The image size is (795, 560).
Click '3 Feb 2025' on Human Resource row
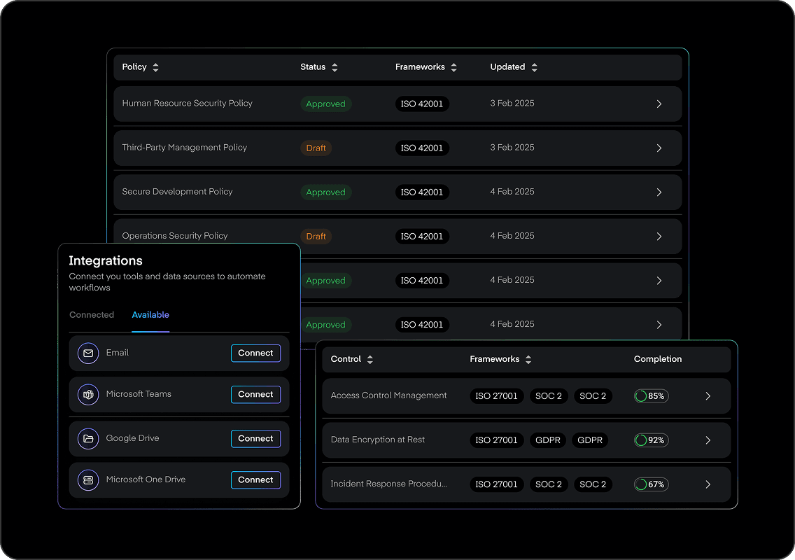pos(512,104)
